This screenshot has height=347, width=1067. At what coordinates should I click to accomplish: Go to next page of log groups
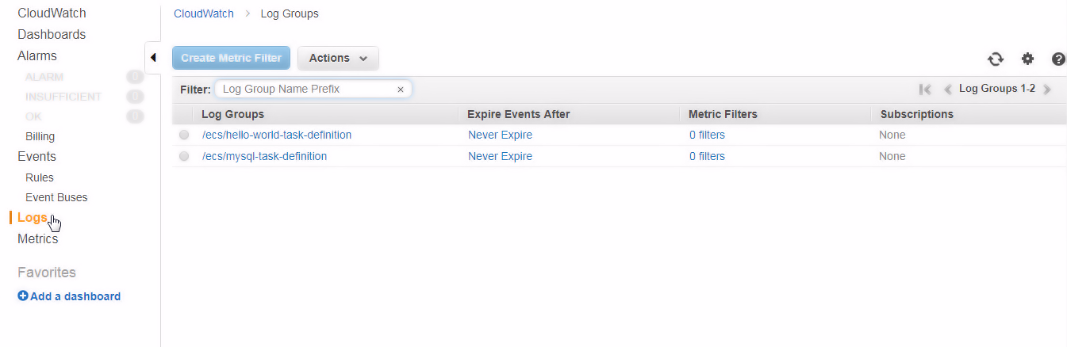click(x=1047, y=89)
